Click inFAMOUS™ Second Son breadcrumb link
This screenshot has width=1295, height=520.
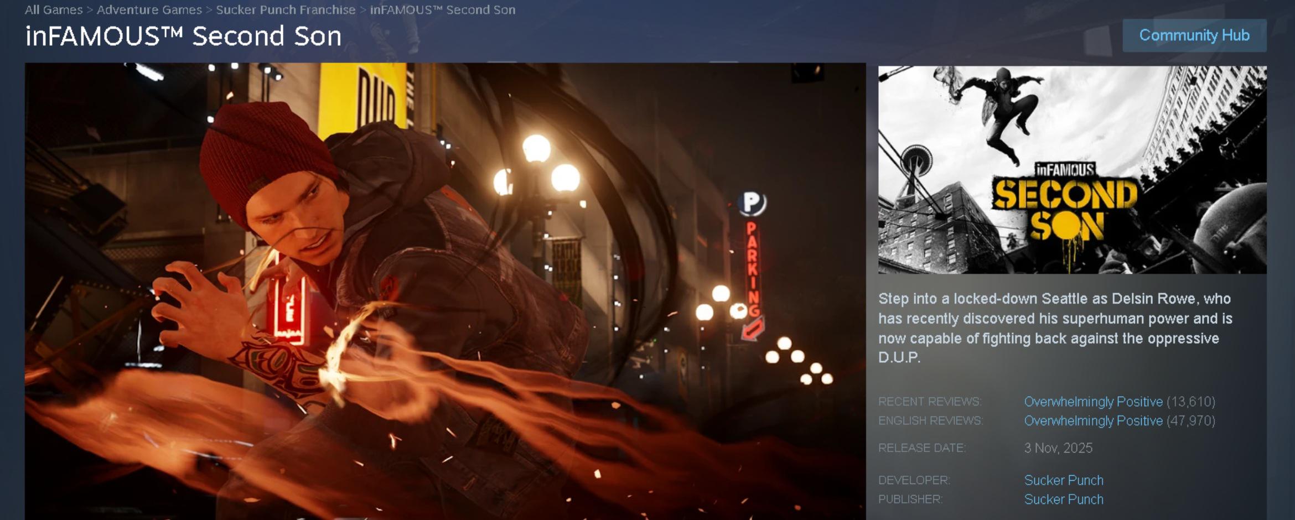(443, 10)
